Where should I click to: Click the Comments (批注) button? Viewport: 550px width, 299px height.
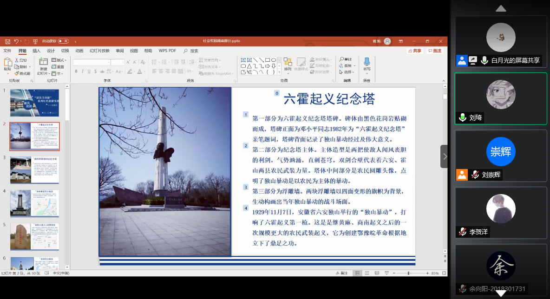[x=435, y=51]
